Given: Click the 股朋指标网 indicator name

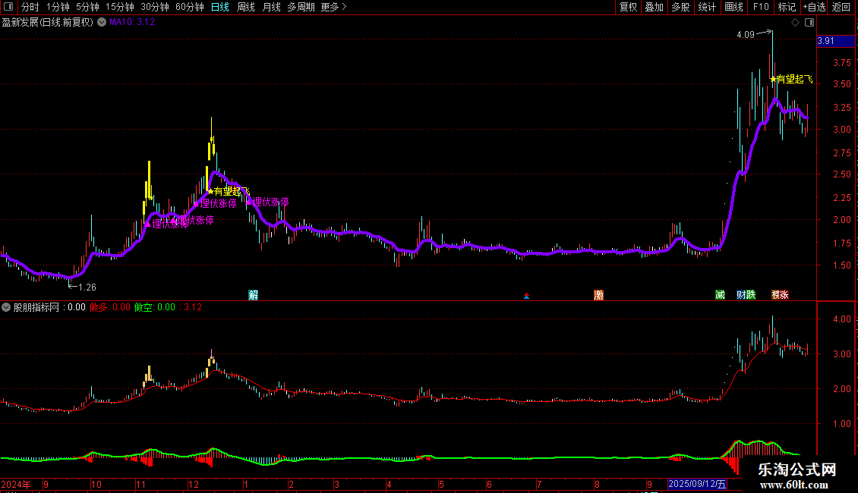Looking at the screenshot, I should click(36, 307).
